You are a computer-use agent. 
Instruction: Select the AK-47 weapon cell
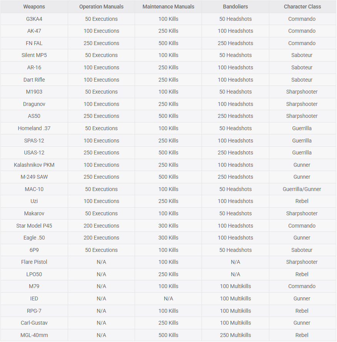tap(34, 31)
